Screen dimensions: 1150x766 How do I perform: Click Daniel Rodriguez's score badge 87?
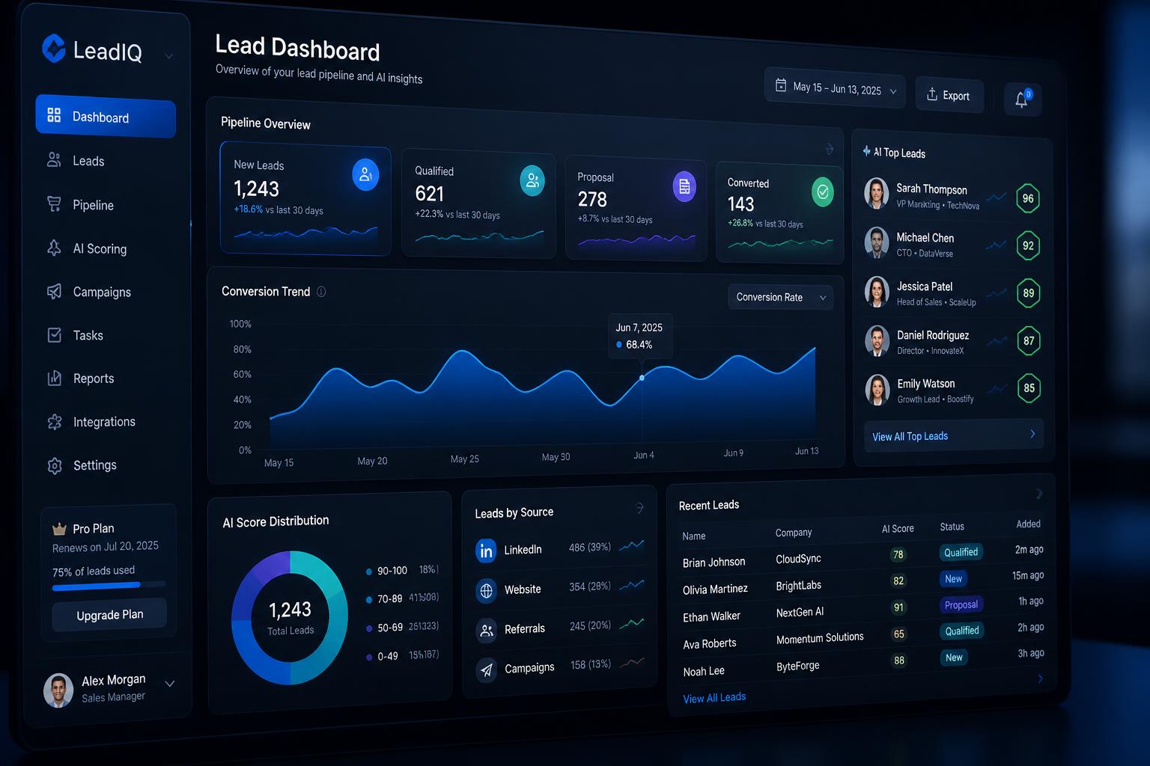(1029, 340)
